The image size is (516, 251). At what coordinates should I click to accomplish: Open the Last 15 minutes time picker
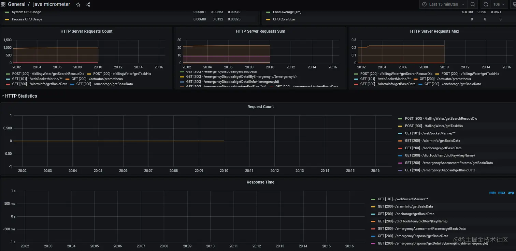[x=443, y=4]
